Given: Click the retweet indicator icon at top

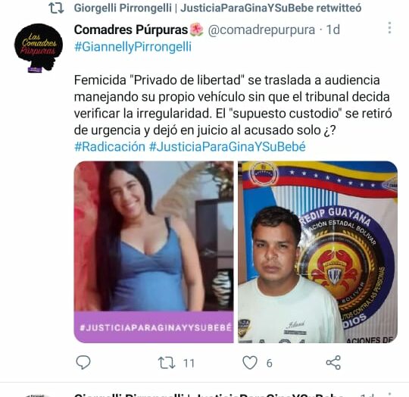Looking at the screenshot, I should click(x=56, y=8).
